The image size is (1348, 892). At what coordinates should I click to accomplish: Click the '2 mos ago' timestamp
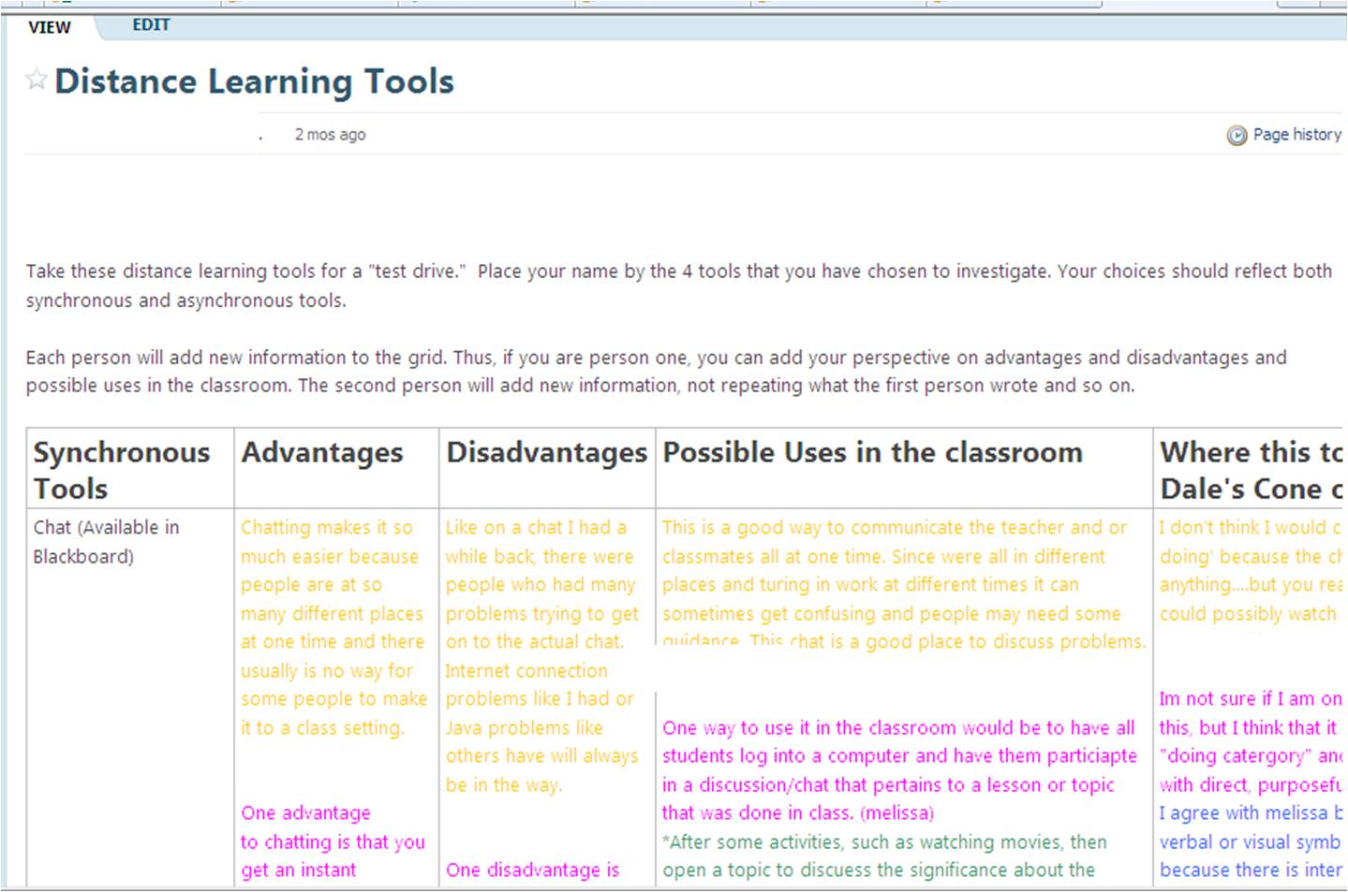[330, 135]
